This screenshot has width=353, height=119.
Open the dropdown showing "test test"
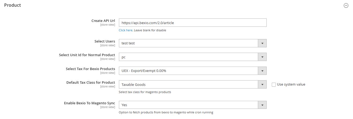tap(188, 43)
